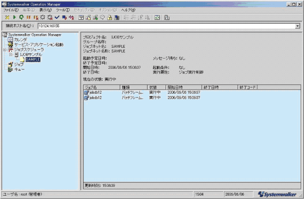Click the green-bordered window icon
Screen dimensions: 304x199
point(157,18)
